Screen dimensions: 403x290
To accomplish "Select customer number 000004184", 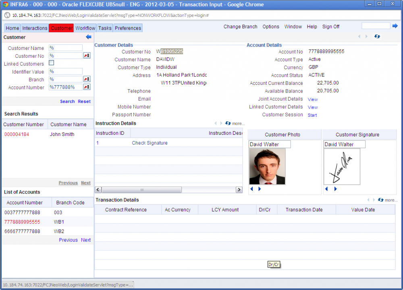I will click(x=17, y=134).
